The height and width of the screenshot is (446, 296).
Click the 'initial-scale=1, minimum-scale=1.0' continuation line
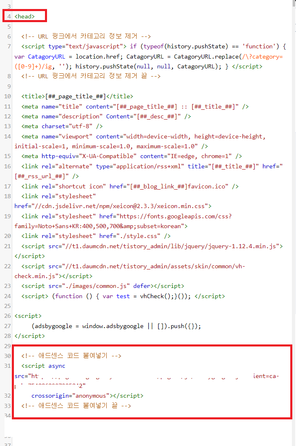pos(111,147)
